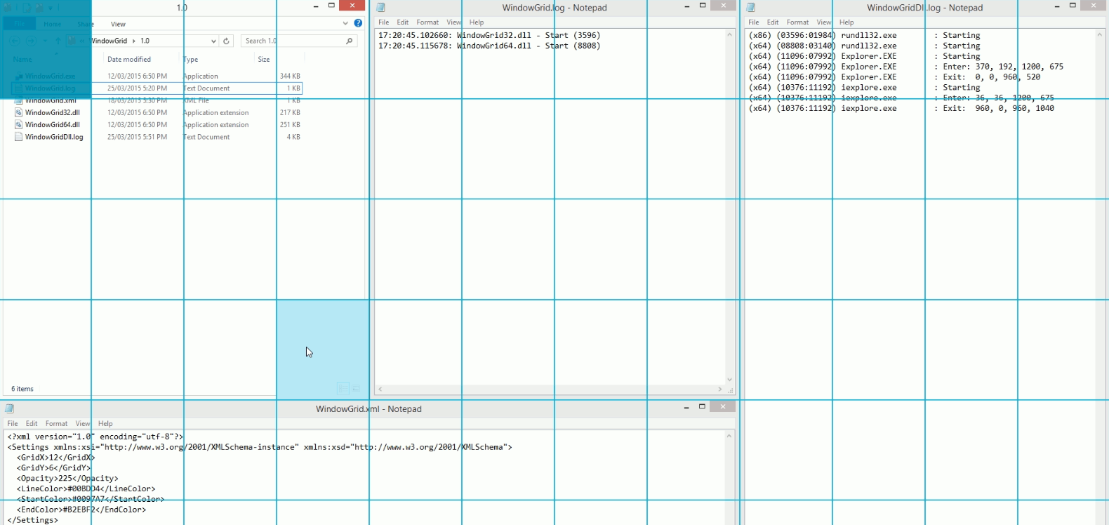Screen dimensions: 1109x525
Task: Sort files by Date modified column
Action: [x=129, y=60]
